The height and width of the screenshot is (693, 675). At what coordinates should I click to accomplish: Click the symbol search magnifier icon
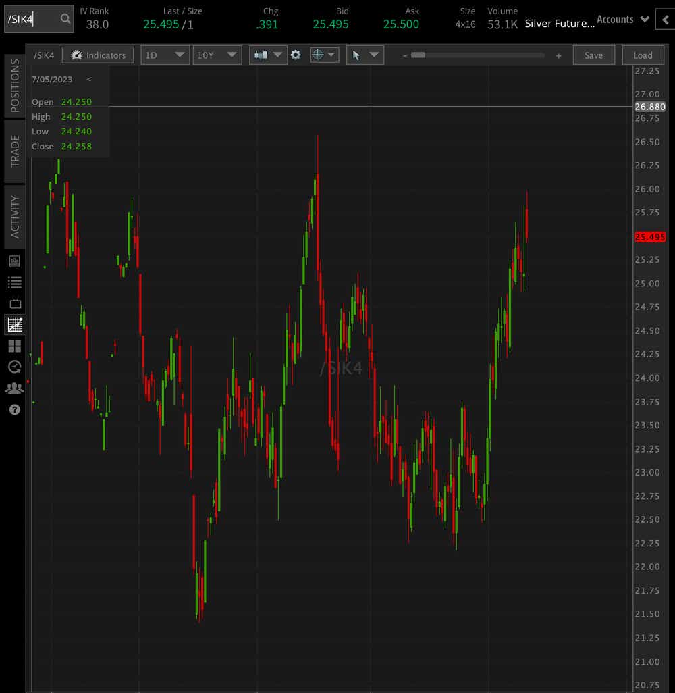pyautogui.click(x=65, y=18)
